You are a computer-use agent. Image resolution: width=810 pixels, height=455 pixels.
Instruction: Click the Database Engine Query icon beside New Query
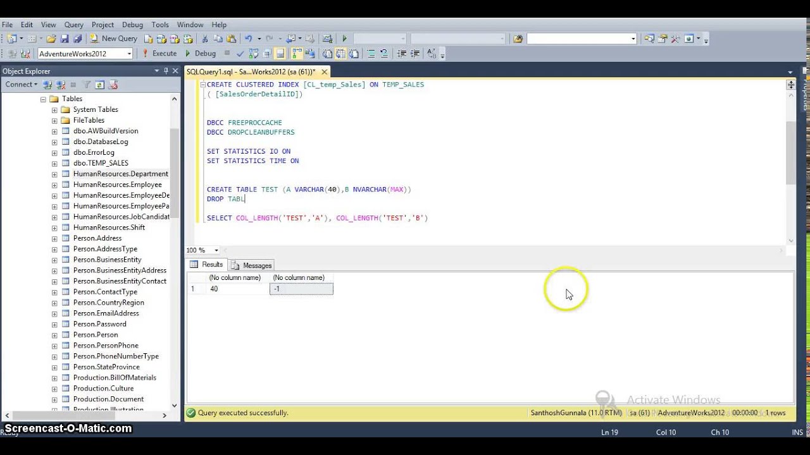[149, 39]
